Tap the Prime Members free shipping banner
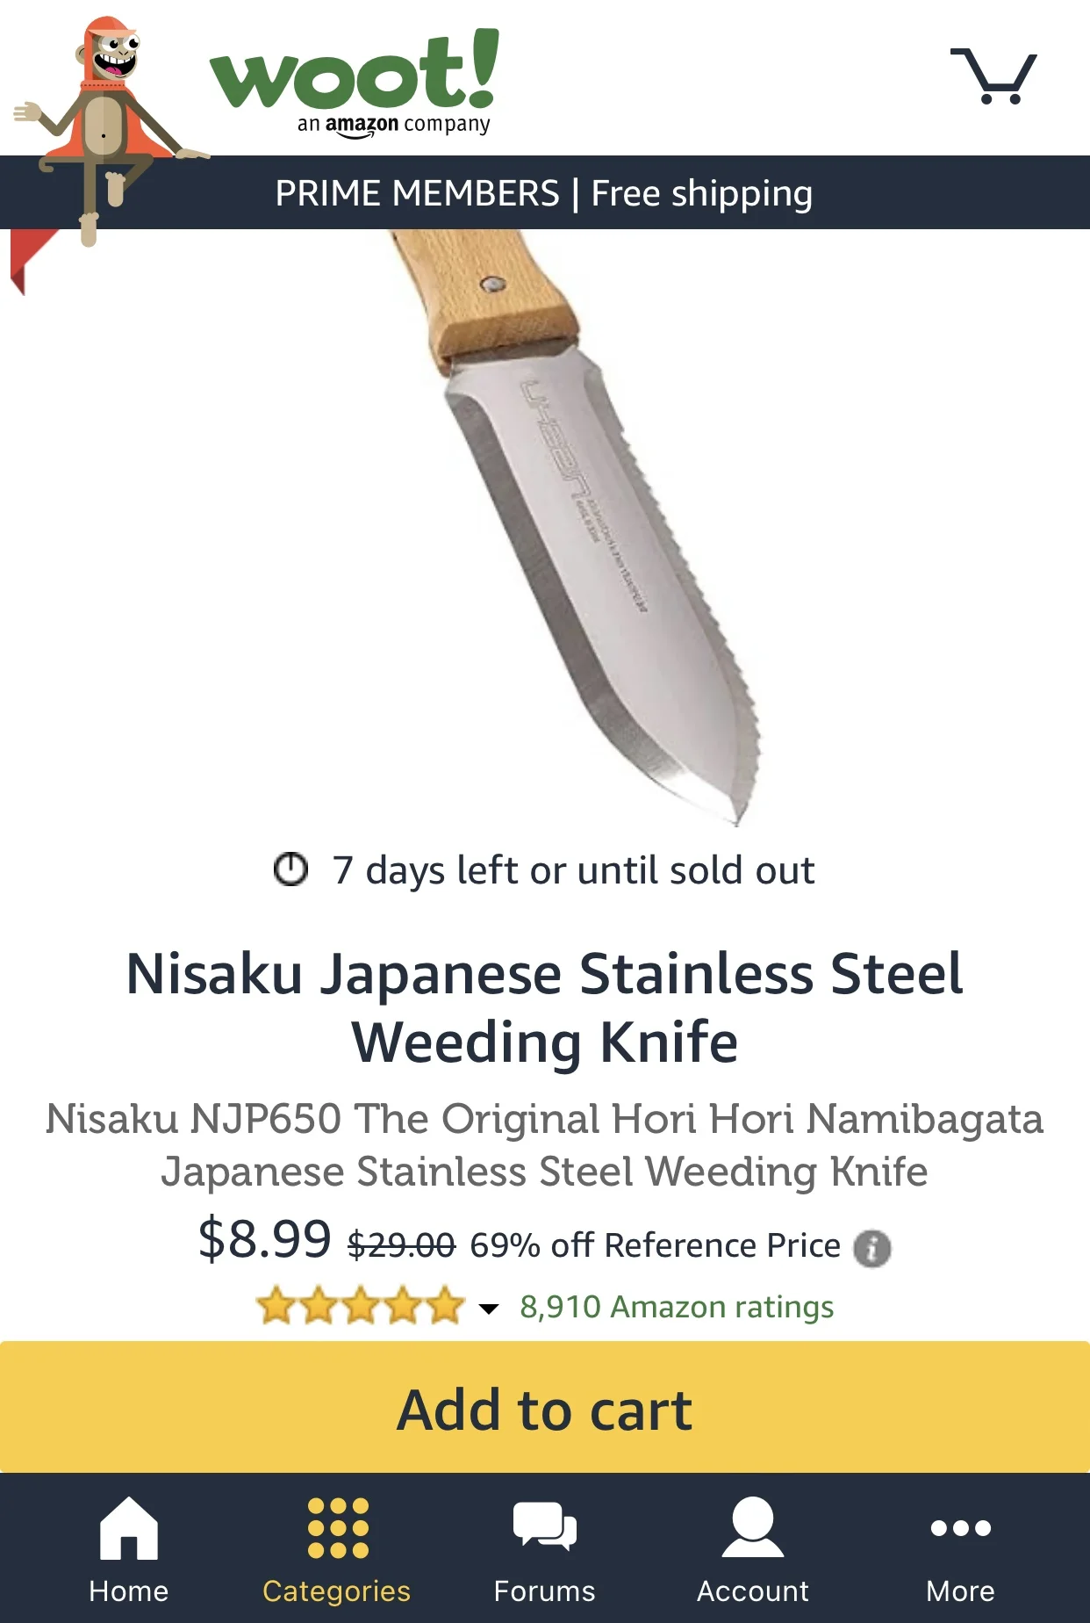This screenshot has width=1090, height=1623. [x=545, y=192]
